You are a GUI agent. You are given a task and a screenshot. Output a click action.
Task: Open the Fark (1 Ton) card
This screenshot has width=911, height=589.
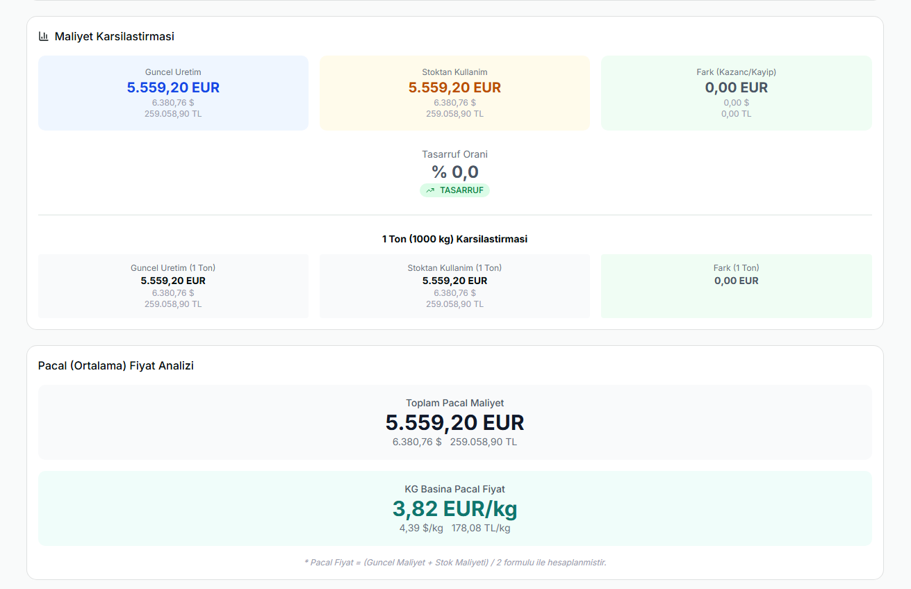coord(736,286)
